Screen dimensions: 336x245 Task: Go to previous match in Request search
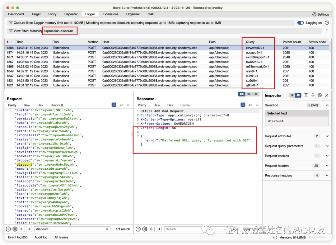[x=22, y=229]
